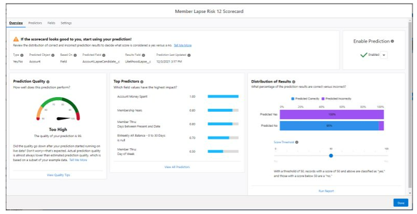Open the View Quality Tips link
The width and height of the screenshot is (417, 214).
pos(58,175)
